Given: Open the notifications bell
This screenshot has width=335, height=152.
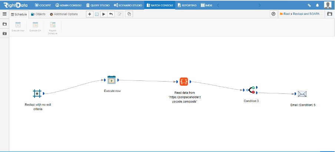Looking at the screenshot, I should pyautogui.click(x=317, y=5).
